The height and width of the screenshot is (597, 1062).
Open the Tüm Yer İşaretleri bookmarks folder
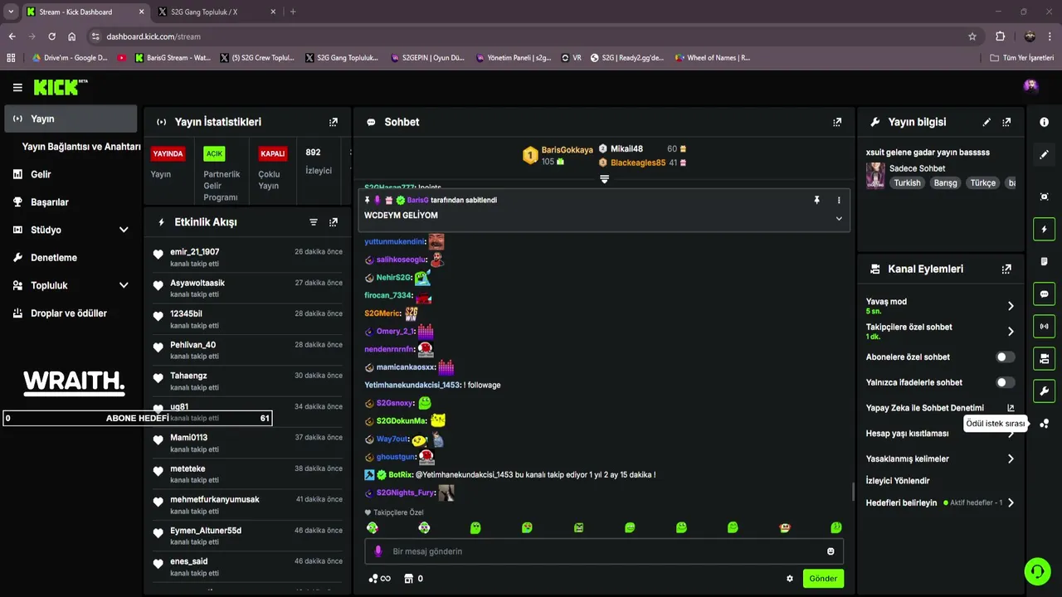point(1022,58)
